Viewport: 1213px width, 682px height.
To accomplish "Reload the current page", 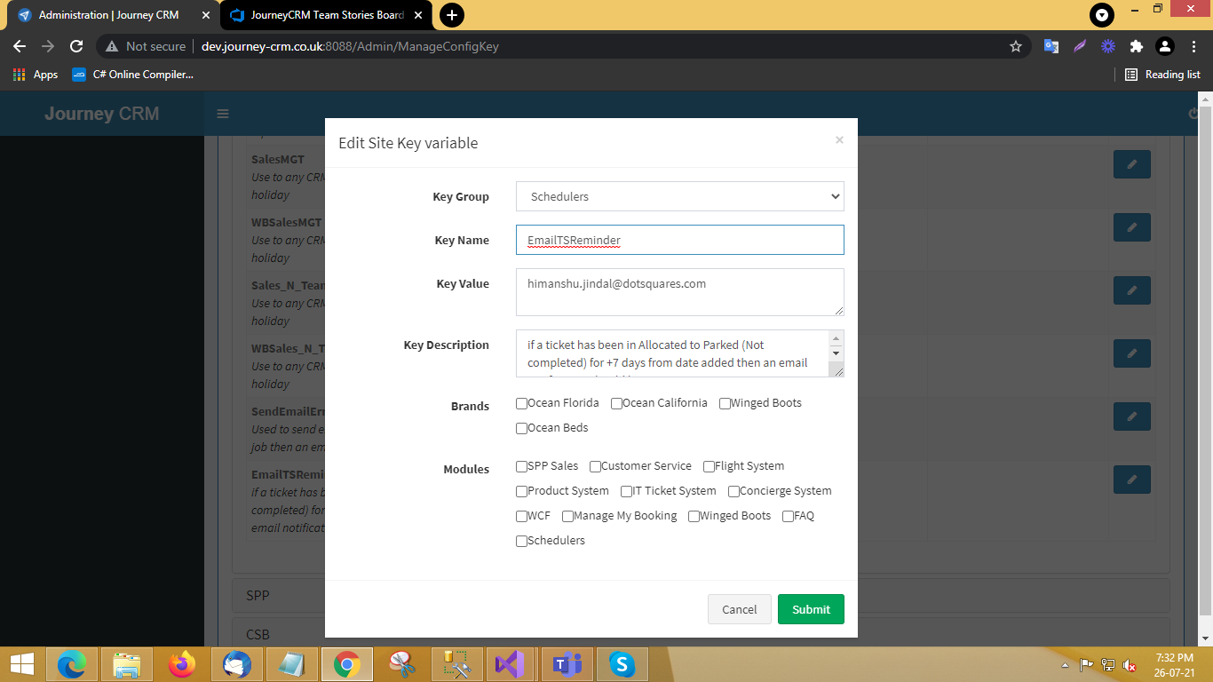I will click(x=76, y=46).
